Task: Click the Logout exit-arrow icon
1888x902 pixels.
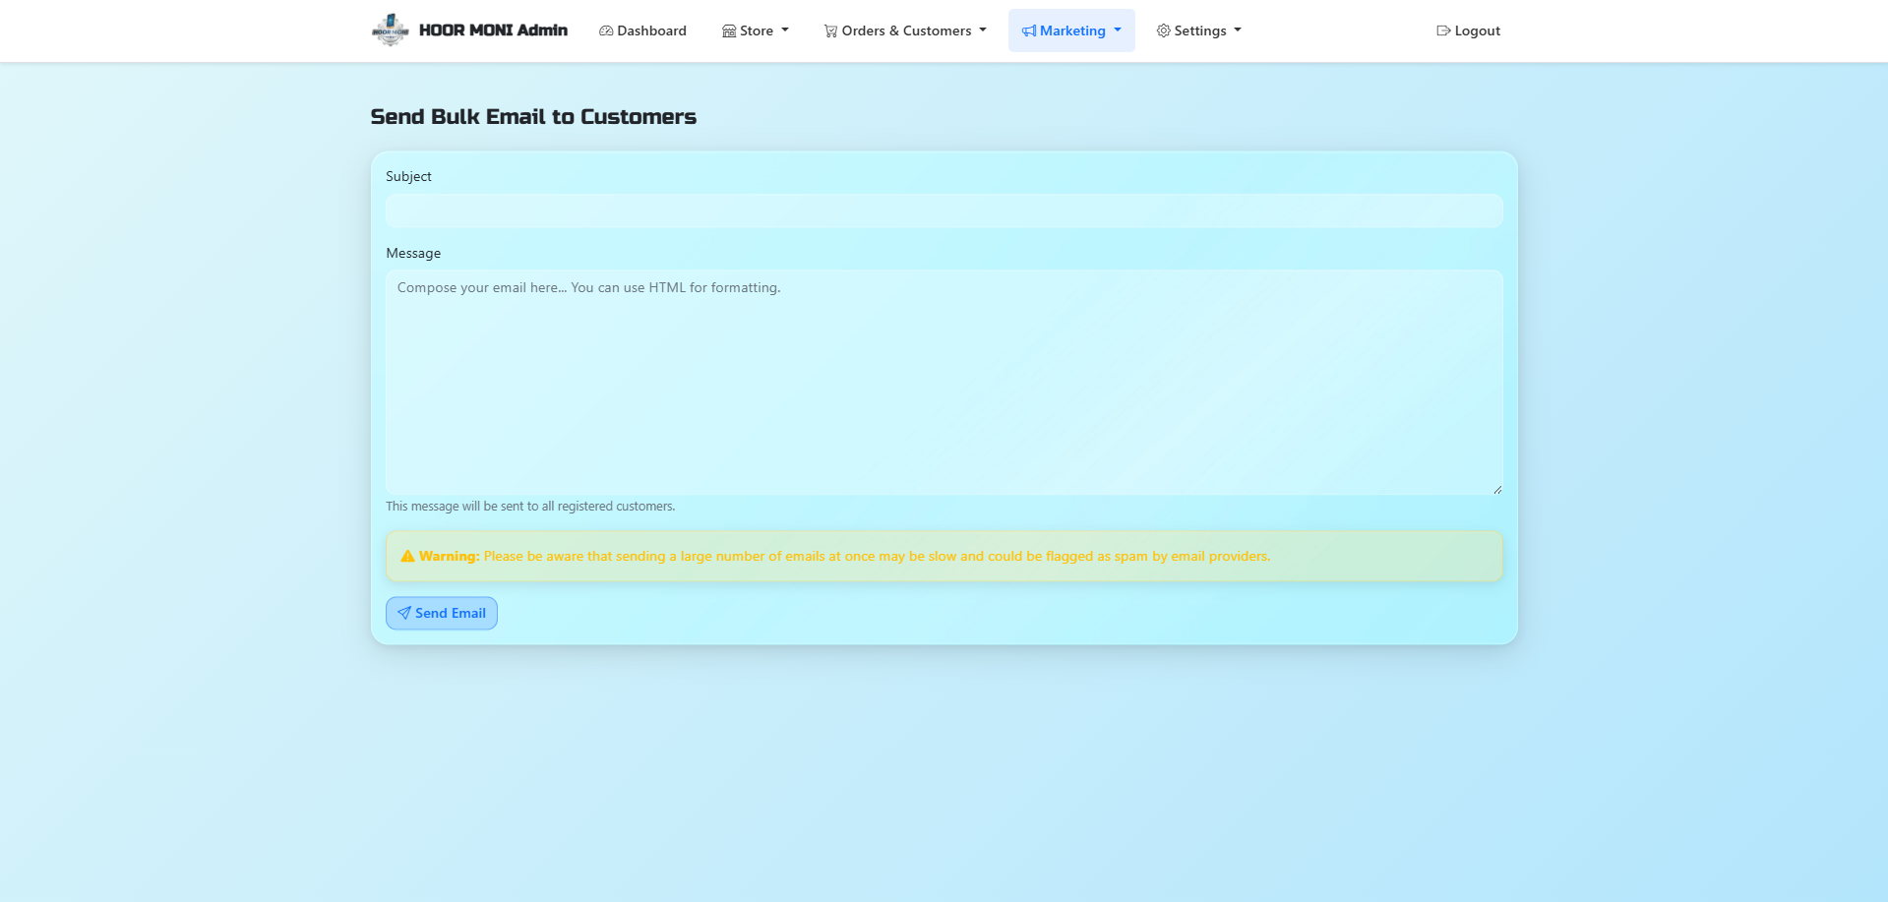Action: coord(1443,30)
